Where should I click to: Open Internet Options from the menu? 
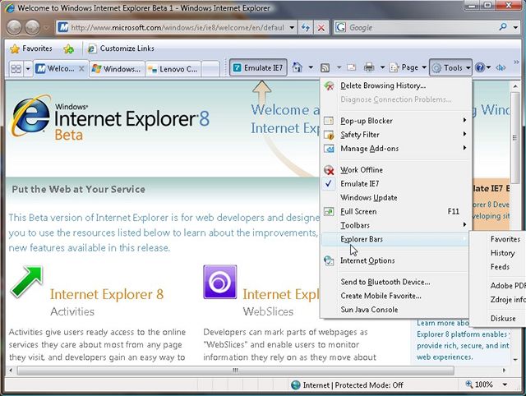pos(397,260)
